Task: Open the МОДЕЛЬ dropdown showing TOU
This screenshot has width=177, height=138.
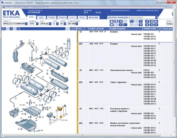Action: coord(37,24)
